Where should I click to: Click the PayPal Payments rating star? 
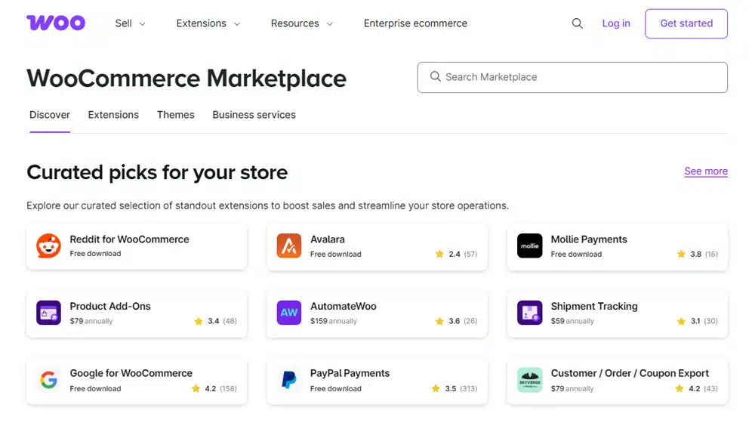[436, 388]
